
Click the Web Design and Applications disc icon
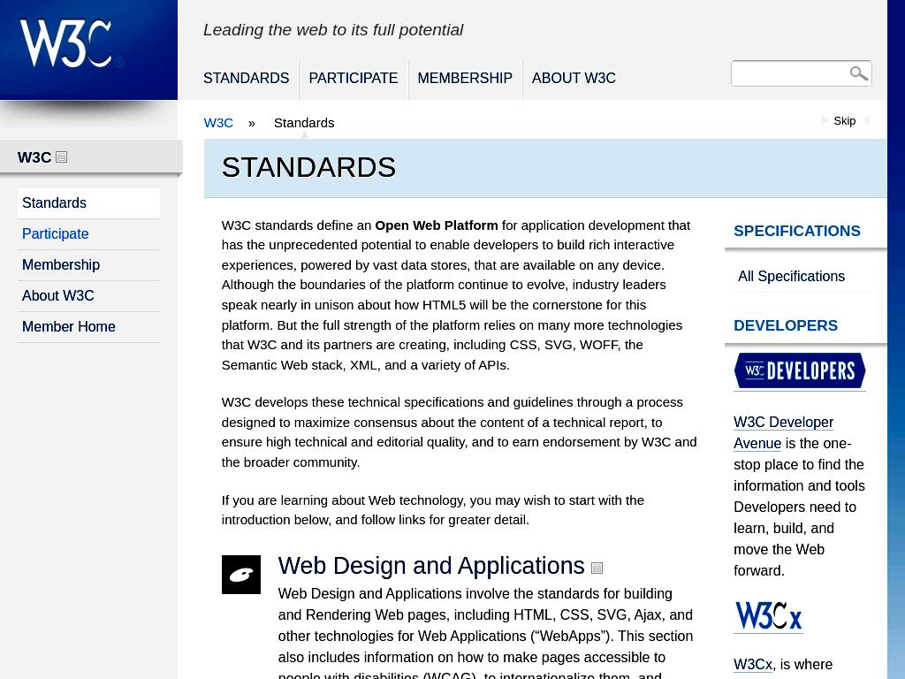(x=241, y=575)
